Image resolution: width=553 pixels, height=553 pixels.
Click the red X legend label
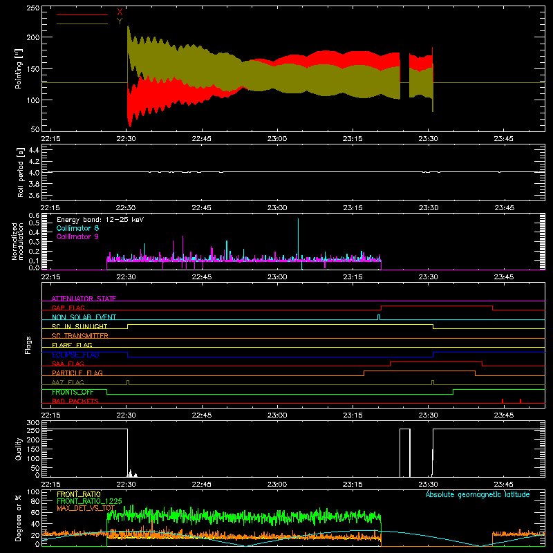point(120,12)
